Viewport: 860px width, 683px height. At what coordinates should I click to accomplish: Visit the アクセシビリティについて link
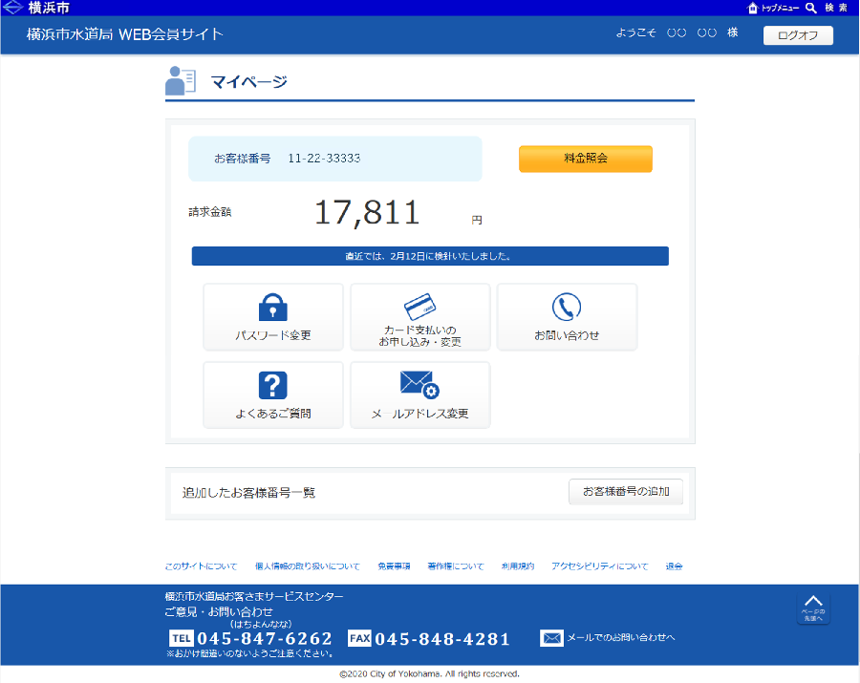(599, 566)
